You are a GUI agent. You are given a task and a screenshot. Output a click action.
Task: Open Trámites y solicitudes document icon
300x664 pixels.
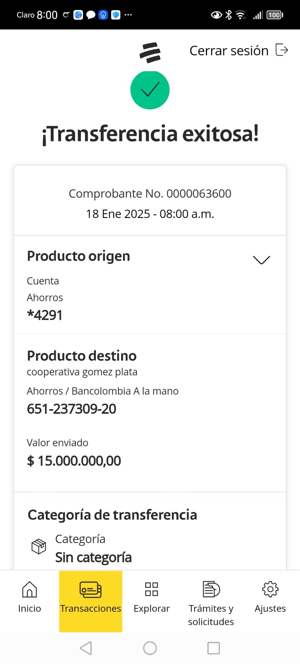(x=211, y=589)
